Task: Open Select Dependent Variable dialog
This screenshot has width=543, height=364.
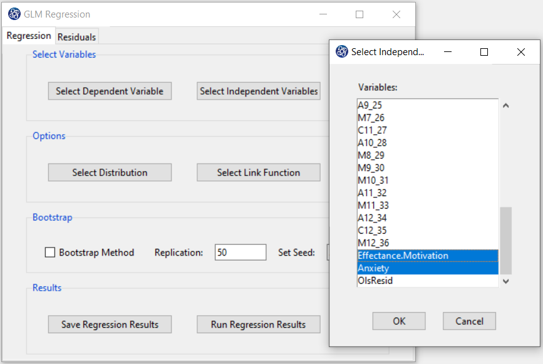Action: pyautogui.click(x=110, y=91)
